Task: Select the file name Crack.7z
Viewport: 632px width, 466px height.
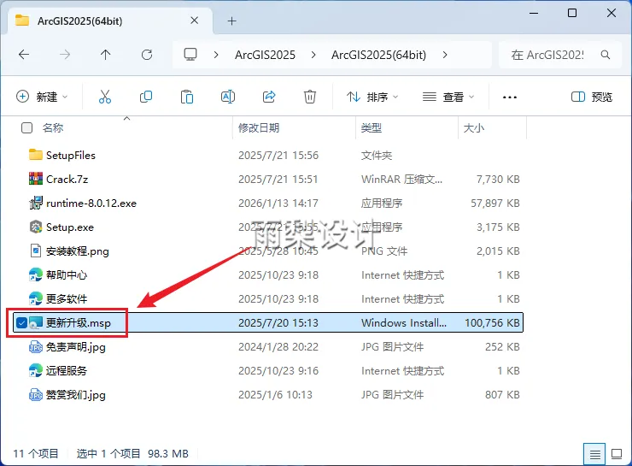Action: (x=67, y=179)
